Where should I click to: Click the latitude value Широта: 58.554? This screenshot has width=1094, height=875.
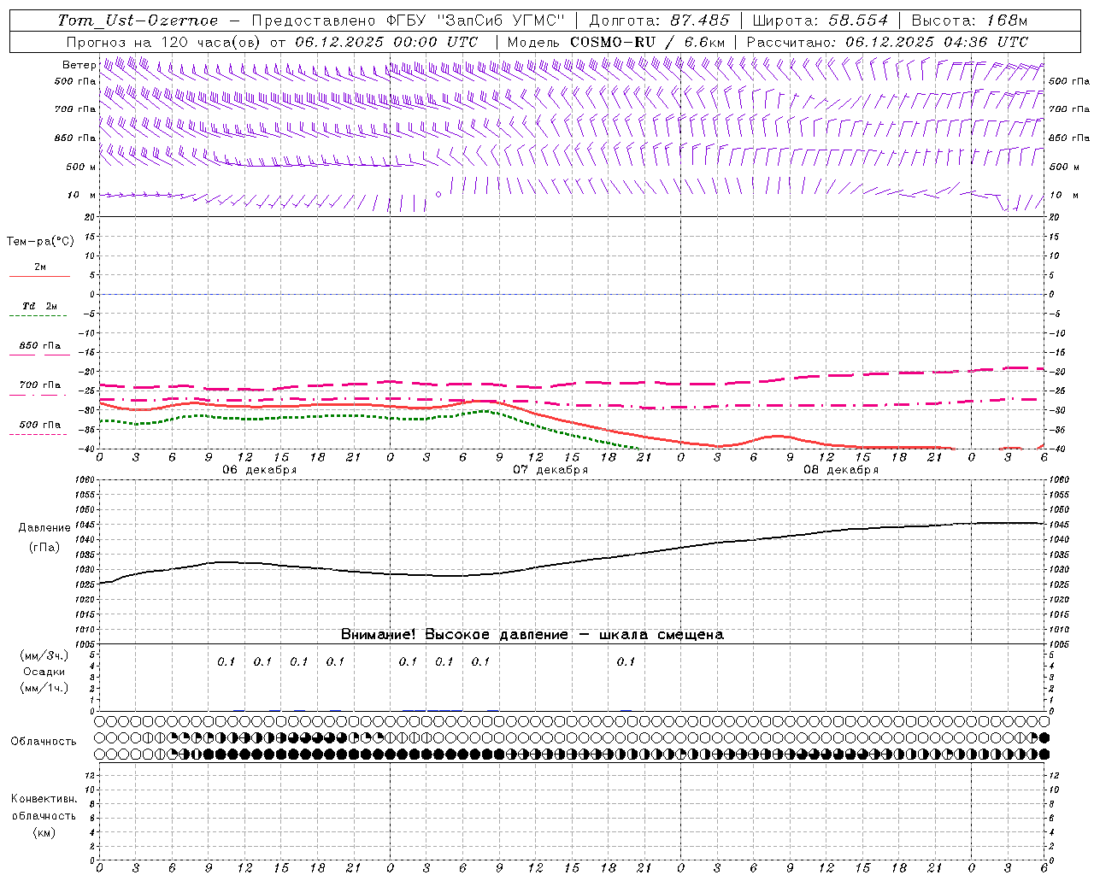[820, 21]
